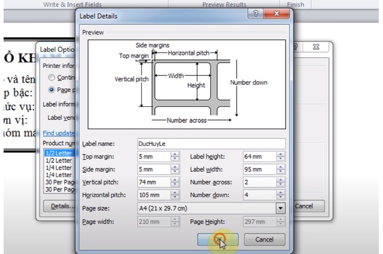Open the Find updates link
The height and width of the screenshot is (254, 383).
pos(58,132)
